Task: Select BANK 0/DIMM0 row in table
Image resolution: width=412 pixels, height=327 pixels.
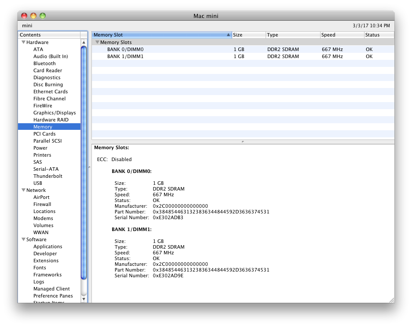Action: [243, 49]
